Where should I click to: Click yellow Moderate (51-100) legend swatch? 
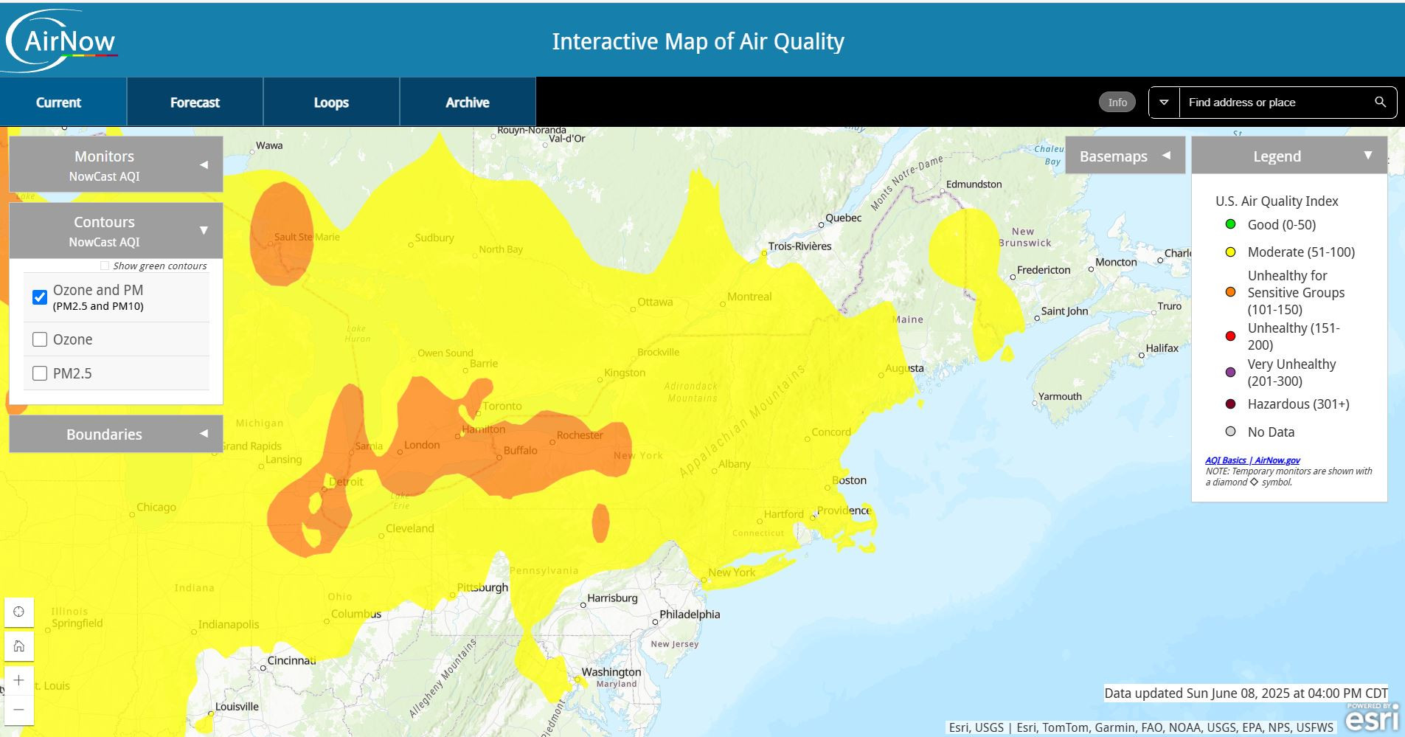point(1230,252)
